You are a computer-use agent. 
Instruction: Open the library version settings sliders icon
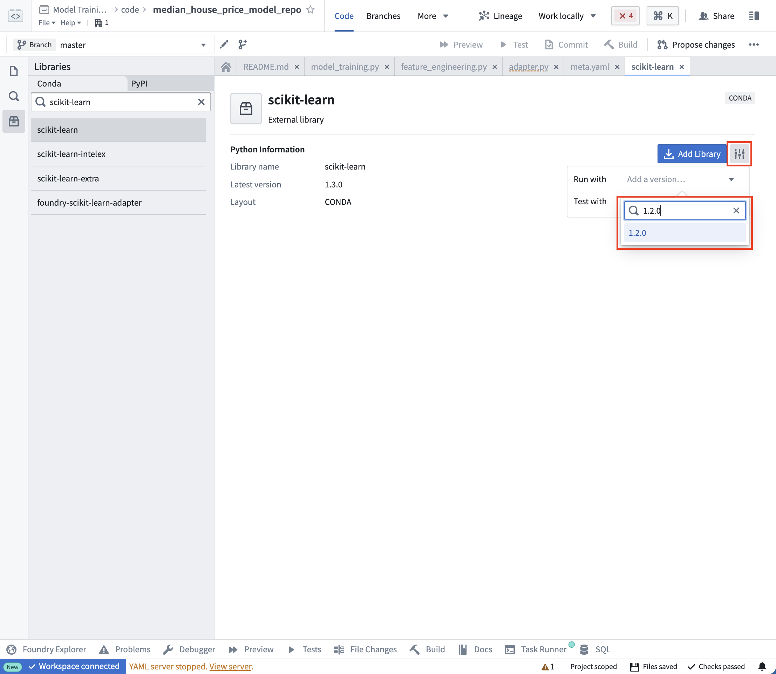coord(739,154)
